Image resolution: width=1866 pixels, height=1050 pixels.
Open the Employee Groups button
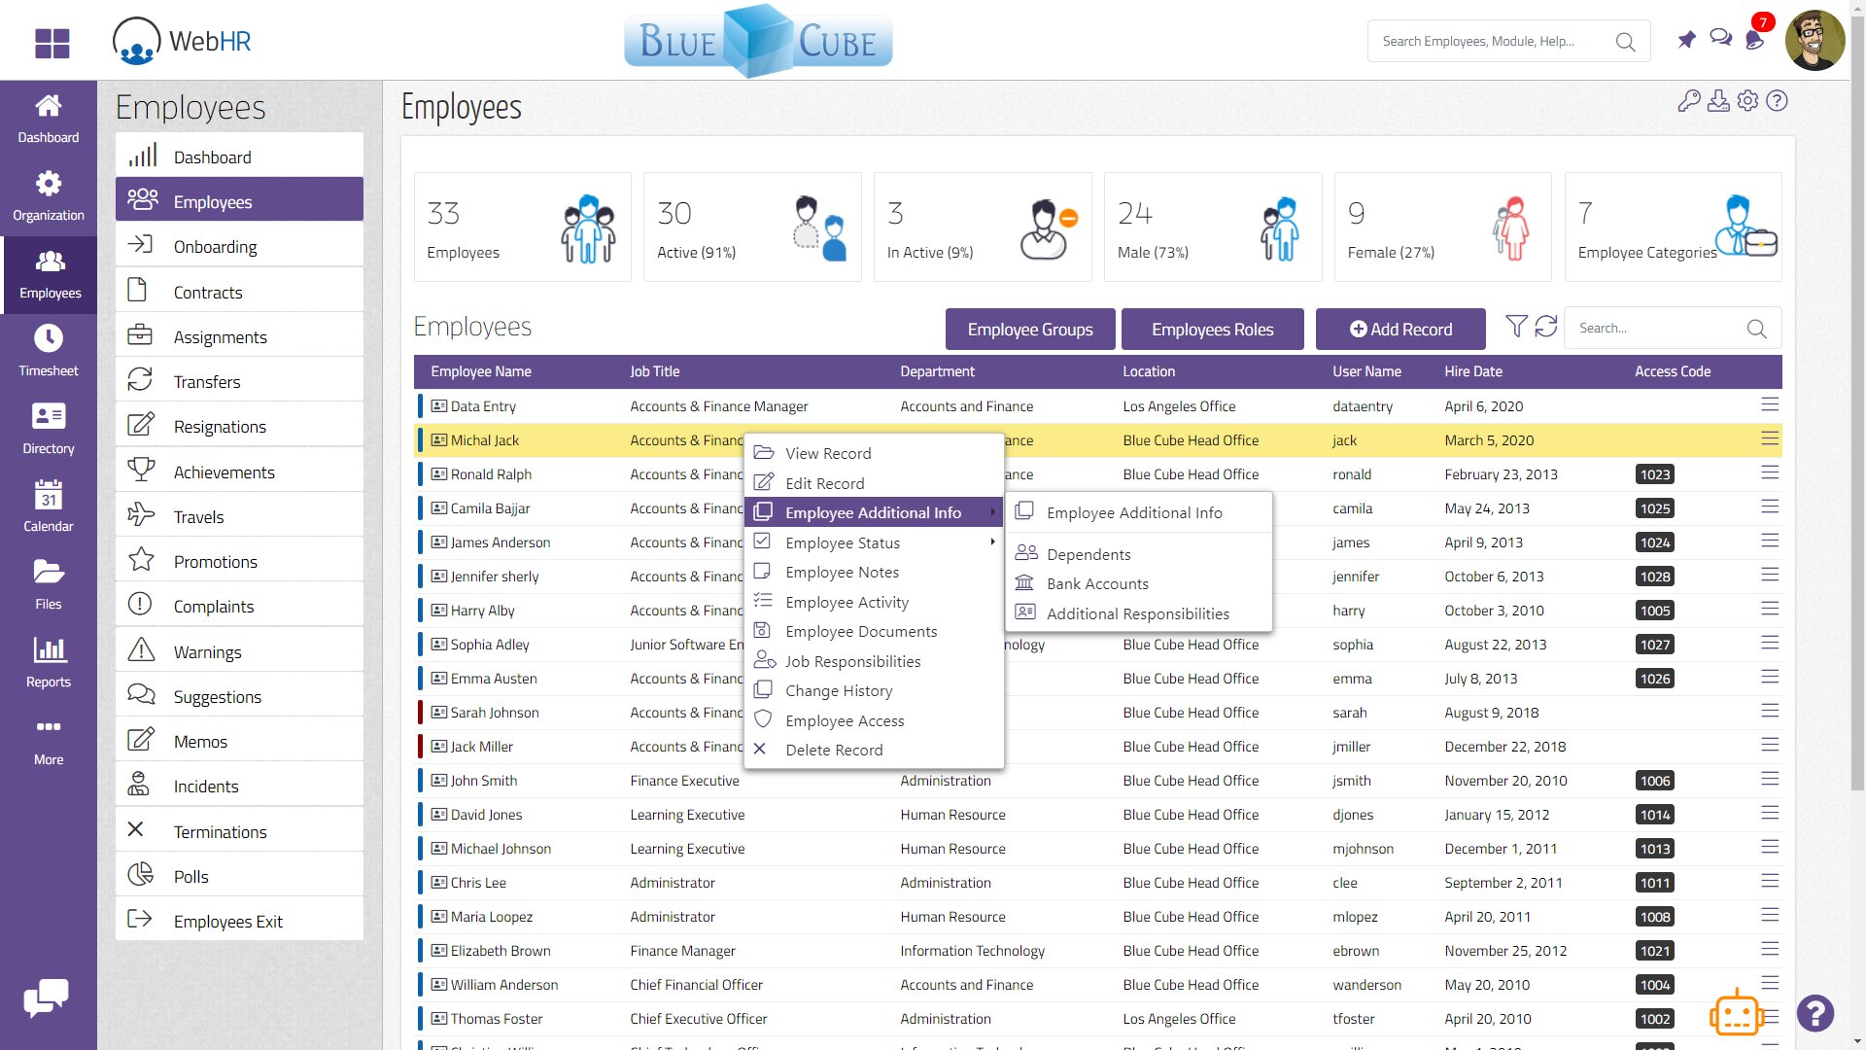pos(1029,330)
